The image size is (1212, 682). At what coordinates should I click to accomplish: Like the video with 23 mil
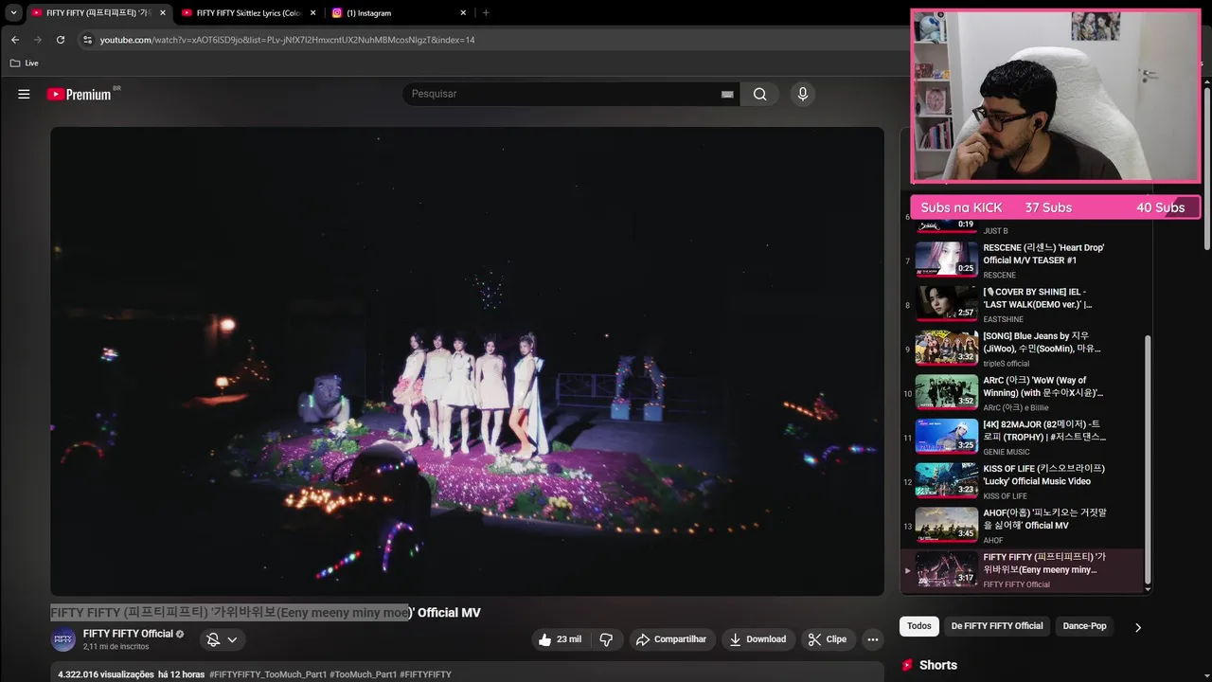click(x=560, y=639)
